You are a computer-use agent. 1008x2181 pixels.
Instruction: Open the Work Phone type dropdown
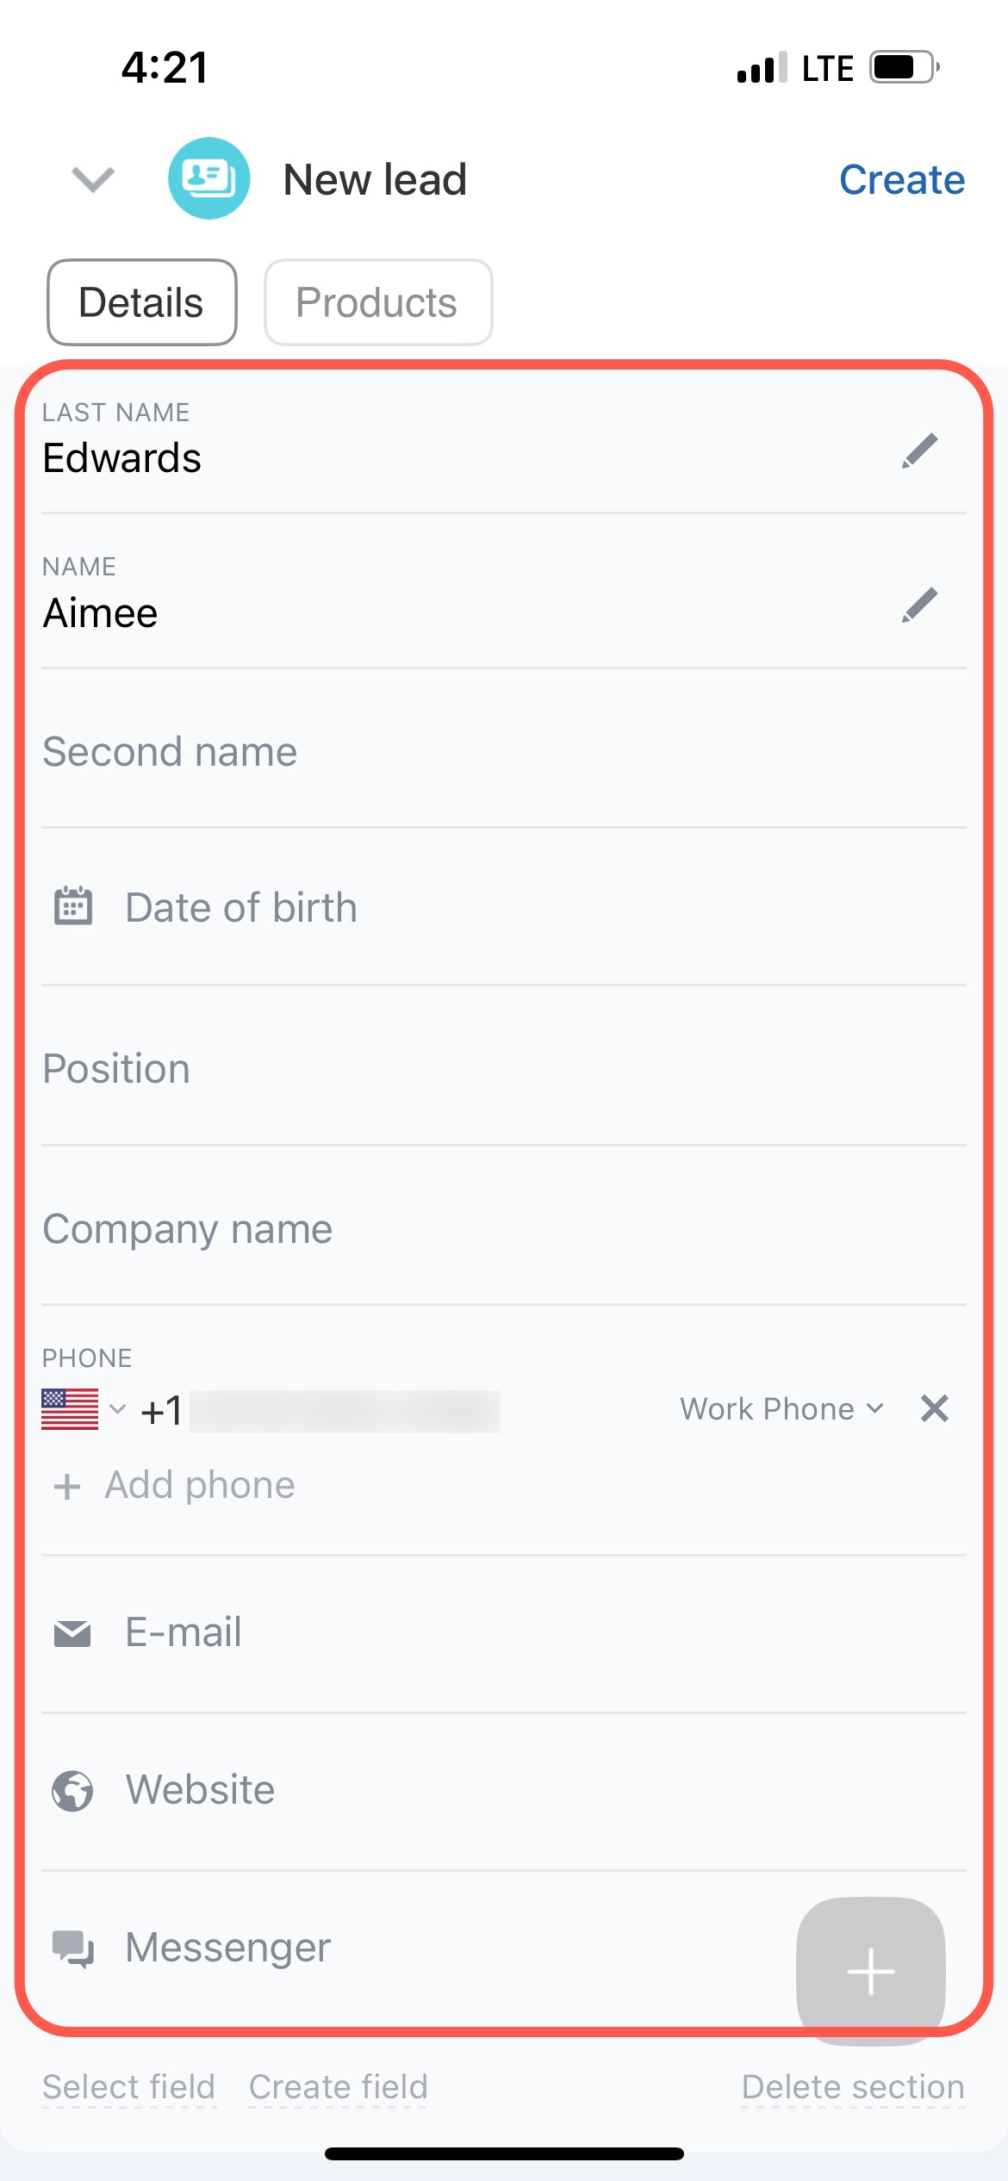(x=781, y=1409)
